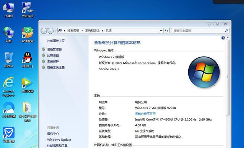Click the Windows 7 旗舰版 text
The width and height of the screenshot is (244, 148).
[111, 57]
